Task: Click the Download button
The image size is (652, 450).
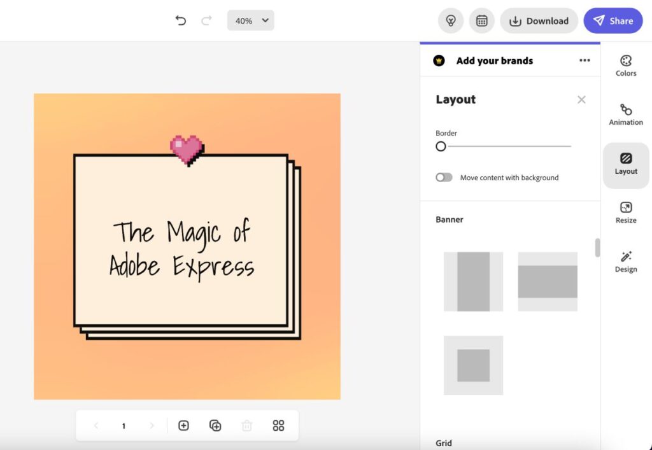Action: [539, 20]
